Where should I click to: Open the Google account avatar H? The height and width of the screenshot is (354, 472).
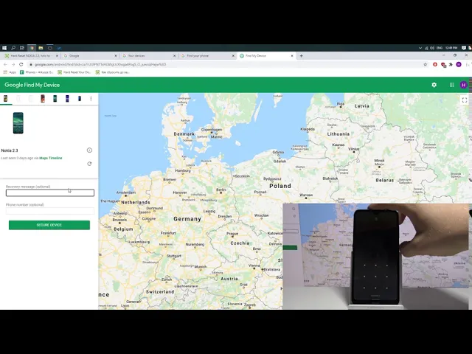pyautogui.click(x=463, y=85)
